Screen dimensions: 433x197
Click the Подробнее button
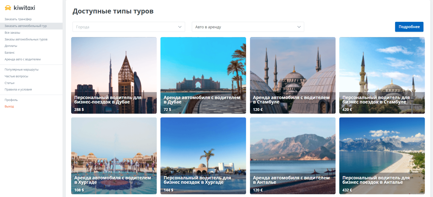409,27
